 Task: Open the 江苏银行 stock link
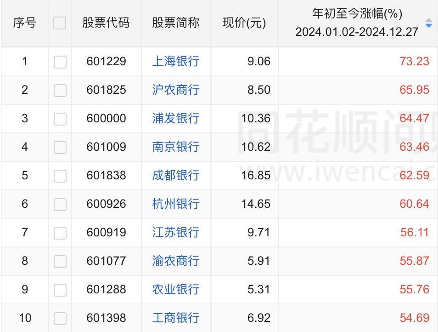[x=176, y=232]
